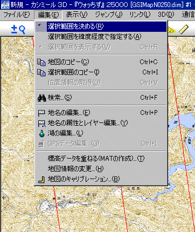Image resolution: width=195 pixels, height=232 pixels.
Task: Select 地図のコピー(C) menu entry
Action: (x=101, y=62)
